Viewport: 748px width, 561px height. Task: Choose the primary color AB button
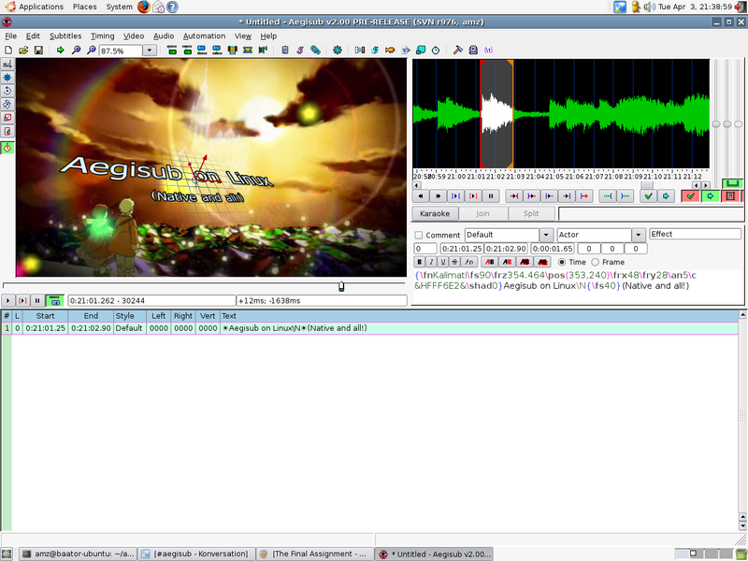click(489, 262)
